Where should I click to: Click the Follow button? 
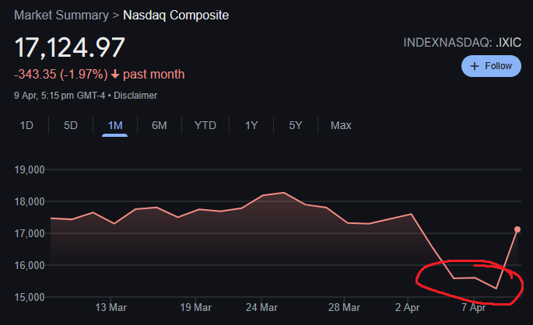point(491,66)
